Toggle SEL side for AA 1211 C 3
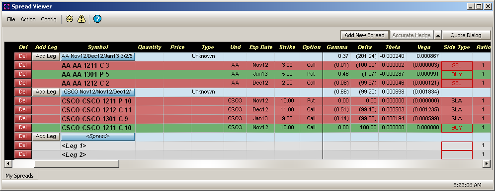The image size is (495, 191). click(457, 65)
